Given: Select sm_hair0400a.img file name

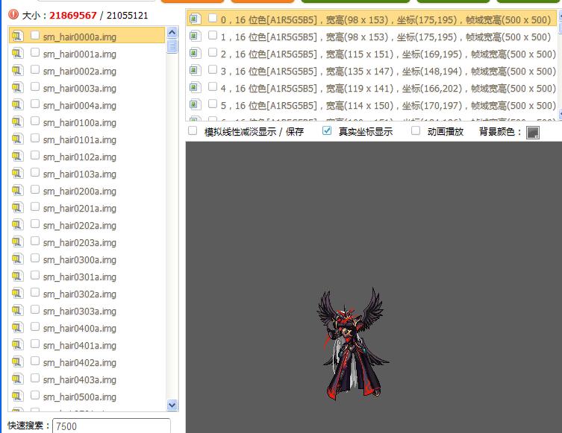Looking at the screenshot, I should pyautogui.click(x=80, y=329).
